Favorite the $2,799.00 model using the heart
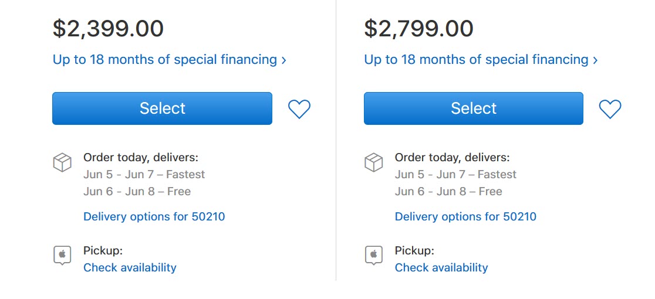Screen dimensions: 655x299 610,109
